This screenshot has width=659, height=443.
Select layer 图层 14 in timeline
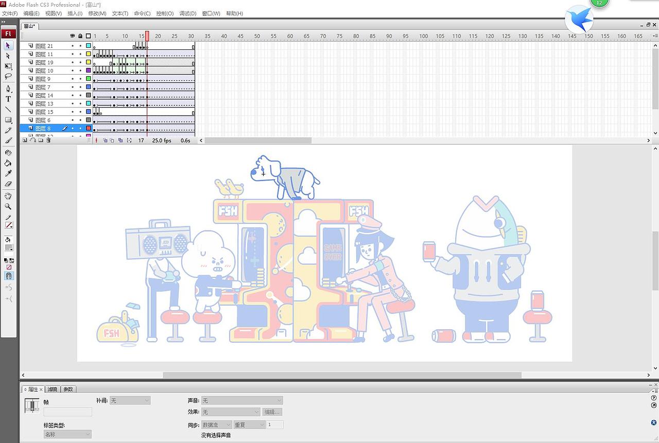tap(44, 95)
